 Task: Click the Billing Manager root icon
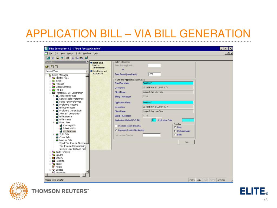50,75
